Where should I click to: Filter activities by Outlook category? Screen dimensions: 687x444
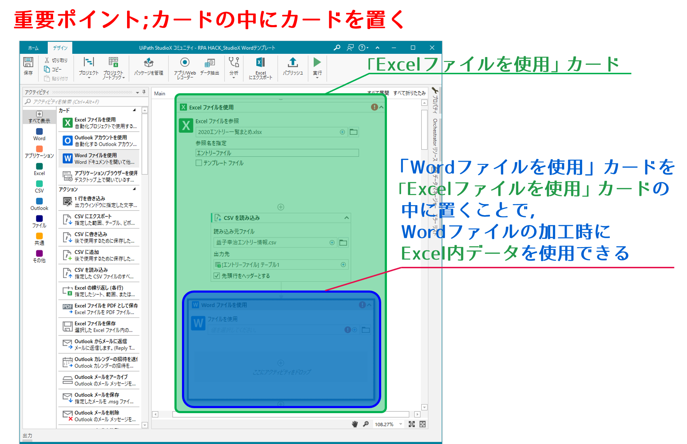tap(39, 205)
